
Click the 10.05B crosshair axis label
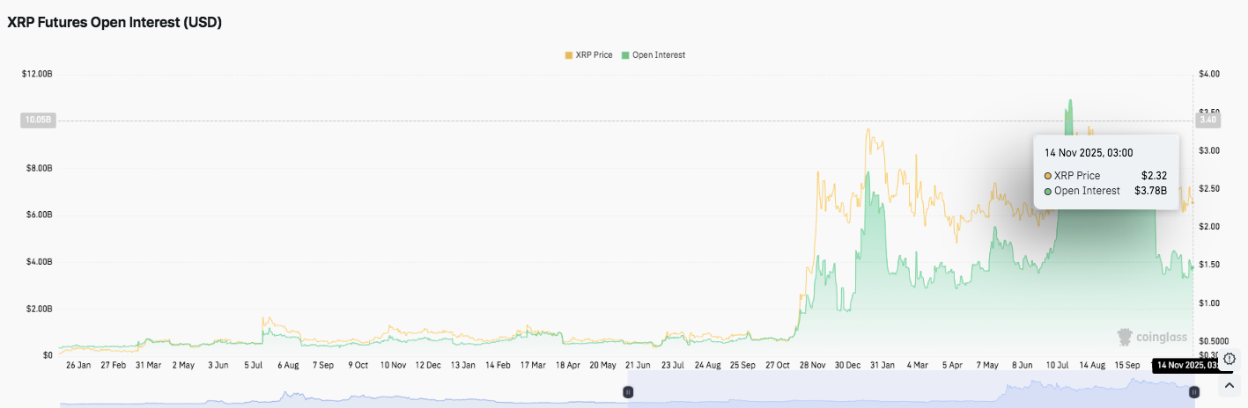point(38,120)
